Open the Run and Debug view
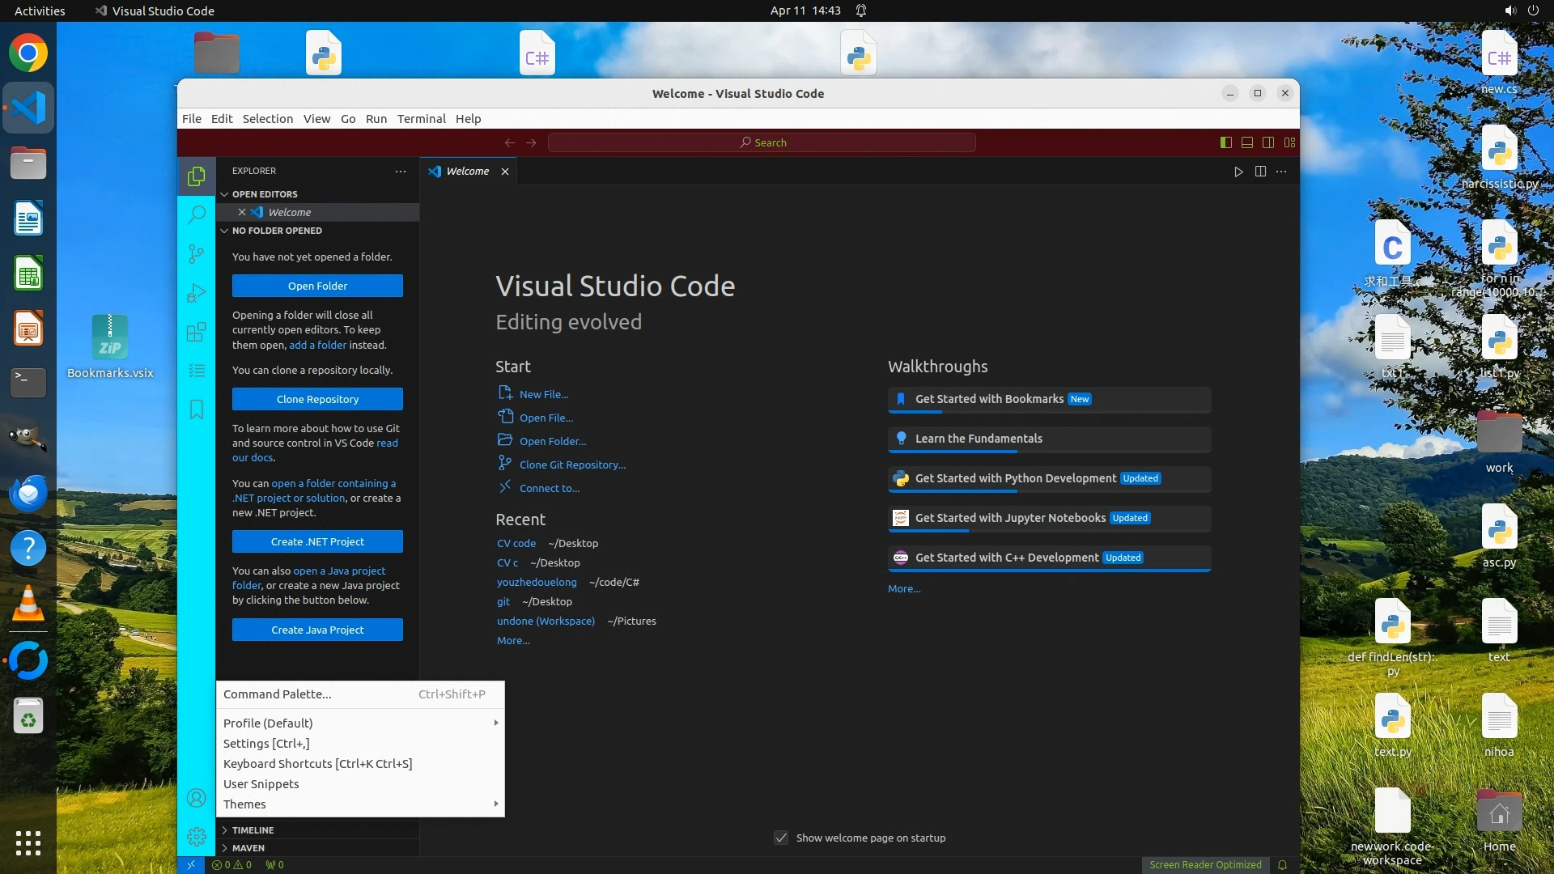Image resolution: width=1554 pixels, height=874 pixels. (x=196, y=293)
